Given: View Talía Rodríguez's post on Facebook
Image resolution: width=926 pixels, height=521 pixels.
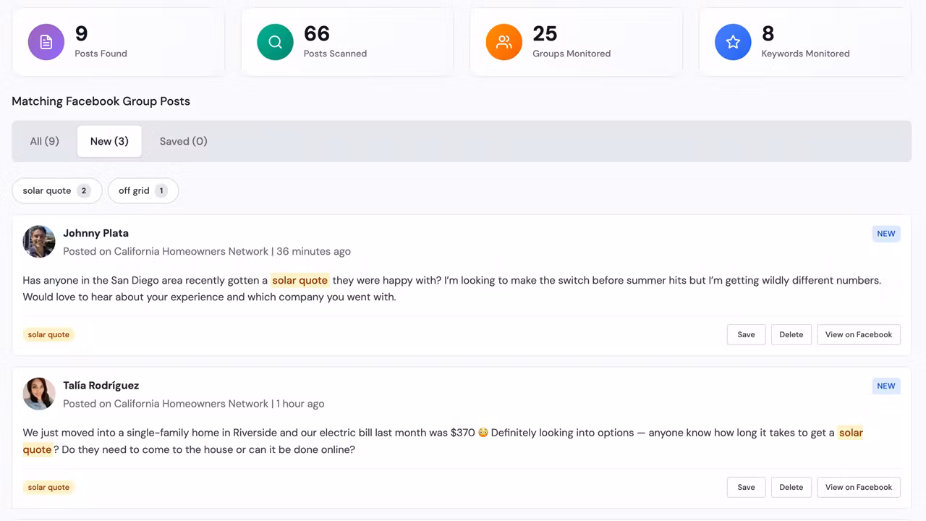Looking at the screenshot, I should click(x=858, y=487).
